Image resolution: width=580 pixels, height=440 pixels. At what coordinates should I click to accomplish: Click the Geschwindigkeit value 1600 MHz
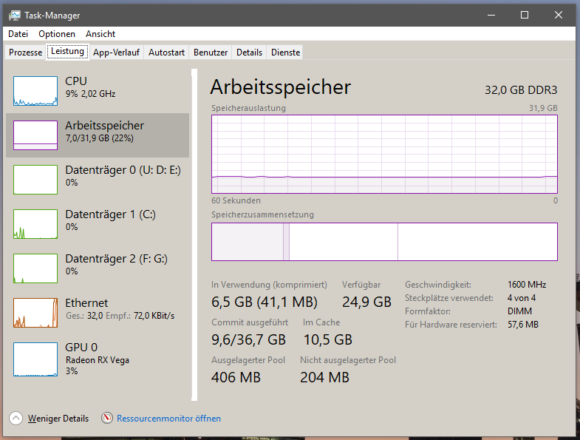point(527,285)
